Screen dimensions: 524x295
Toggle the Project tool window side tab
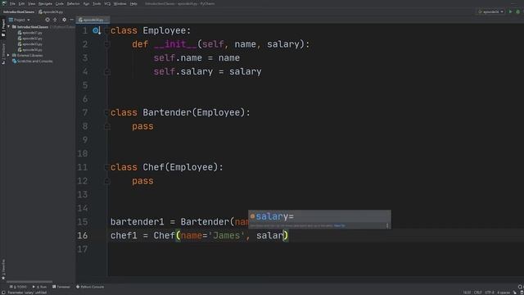3,28
